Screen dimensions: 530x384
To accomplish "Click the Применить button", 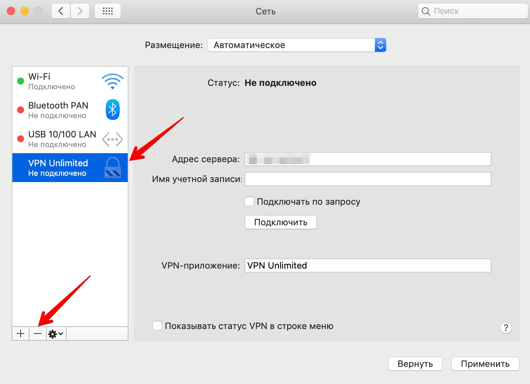I will [x=485, y=364].
